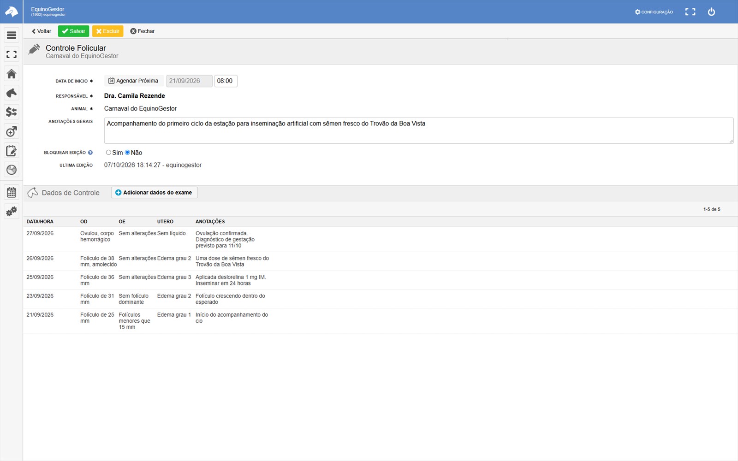Screen dimensions: 738x461
Task: Open the 23/09/2026 exam row
Action: [380, 299]
